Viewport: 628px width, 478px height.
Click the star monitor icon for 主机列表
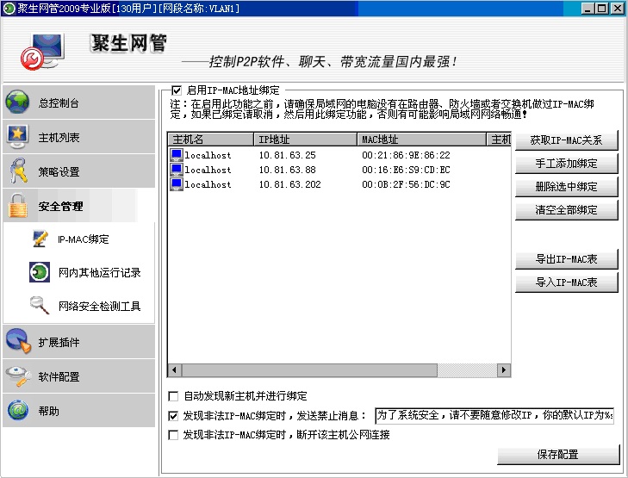tap(17, 137)
